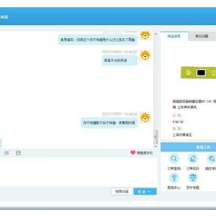Click the quick-phrase icon in chat toolbar
Viewport: 216px width, 216px height.
6,153
